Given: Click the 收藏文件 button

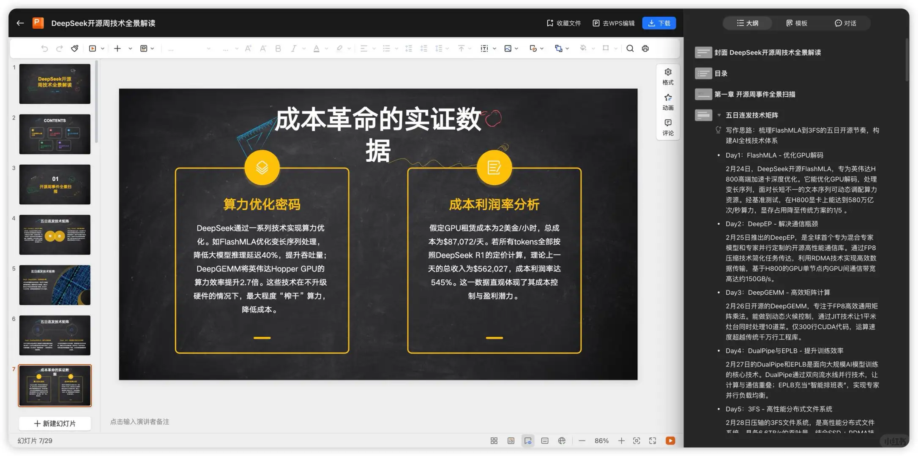Looking at the screenshot, I should pyautogui.click(x=564, y=23).
